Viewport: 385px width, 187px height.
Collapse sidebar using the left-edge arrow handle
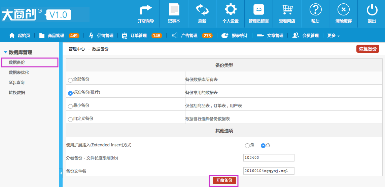point(61,173)
